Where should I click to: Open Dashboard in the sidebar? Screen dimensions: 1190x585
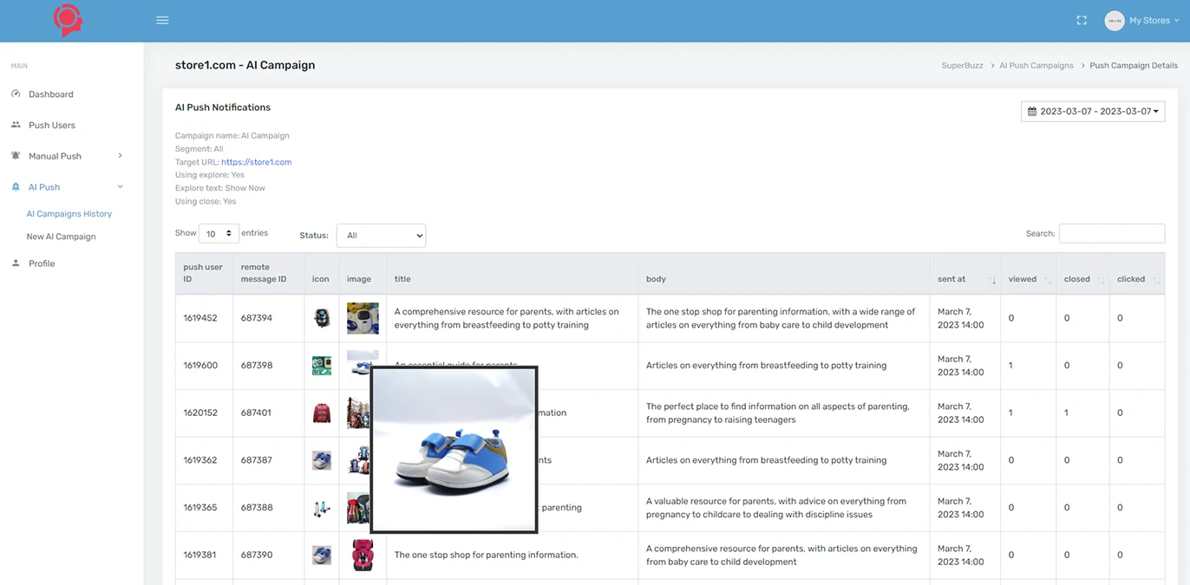pos(50,94)
